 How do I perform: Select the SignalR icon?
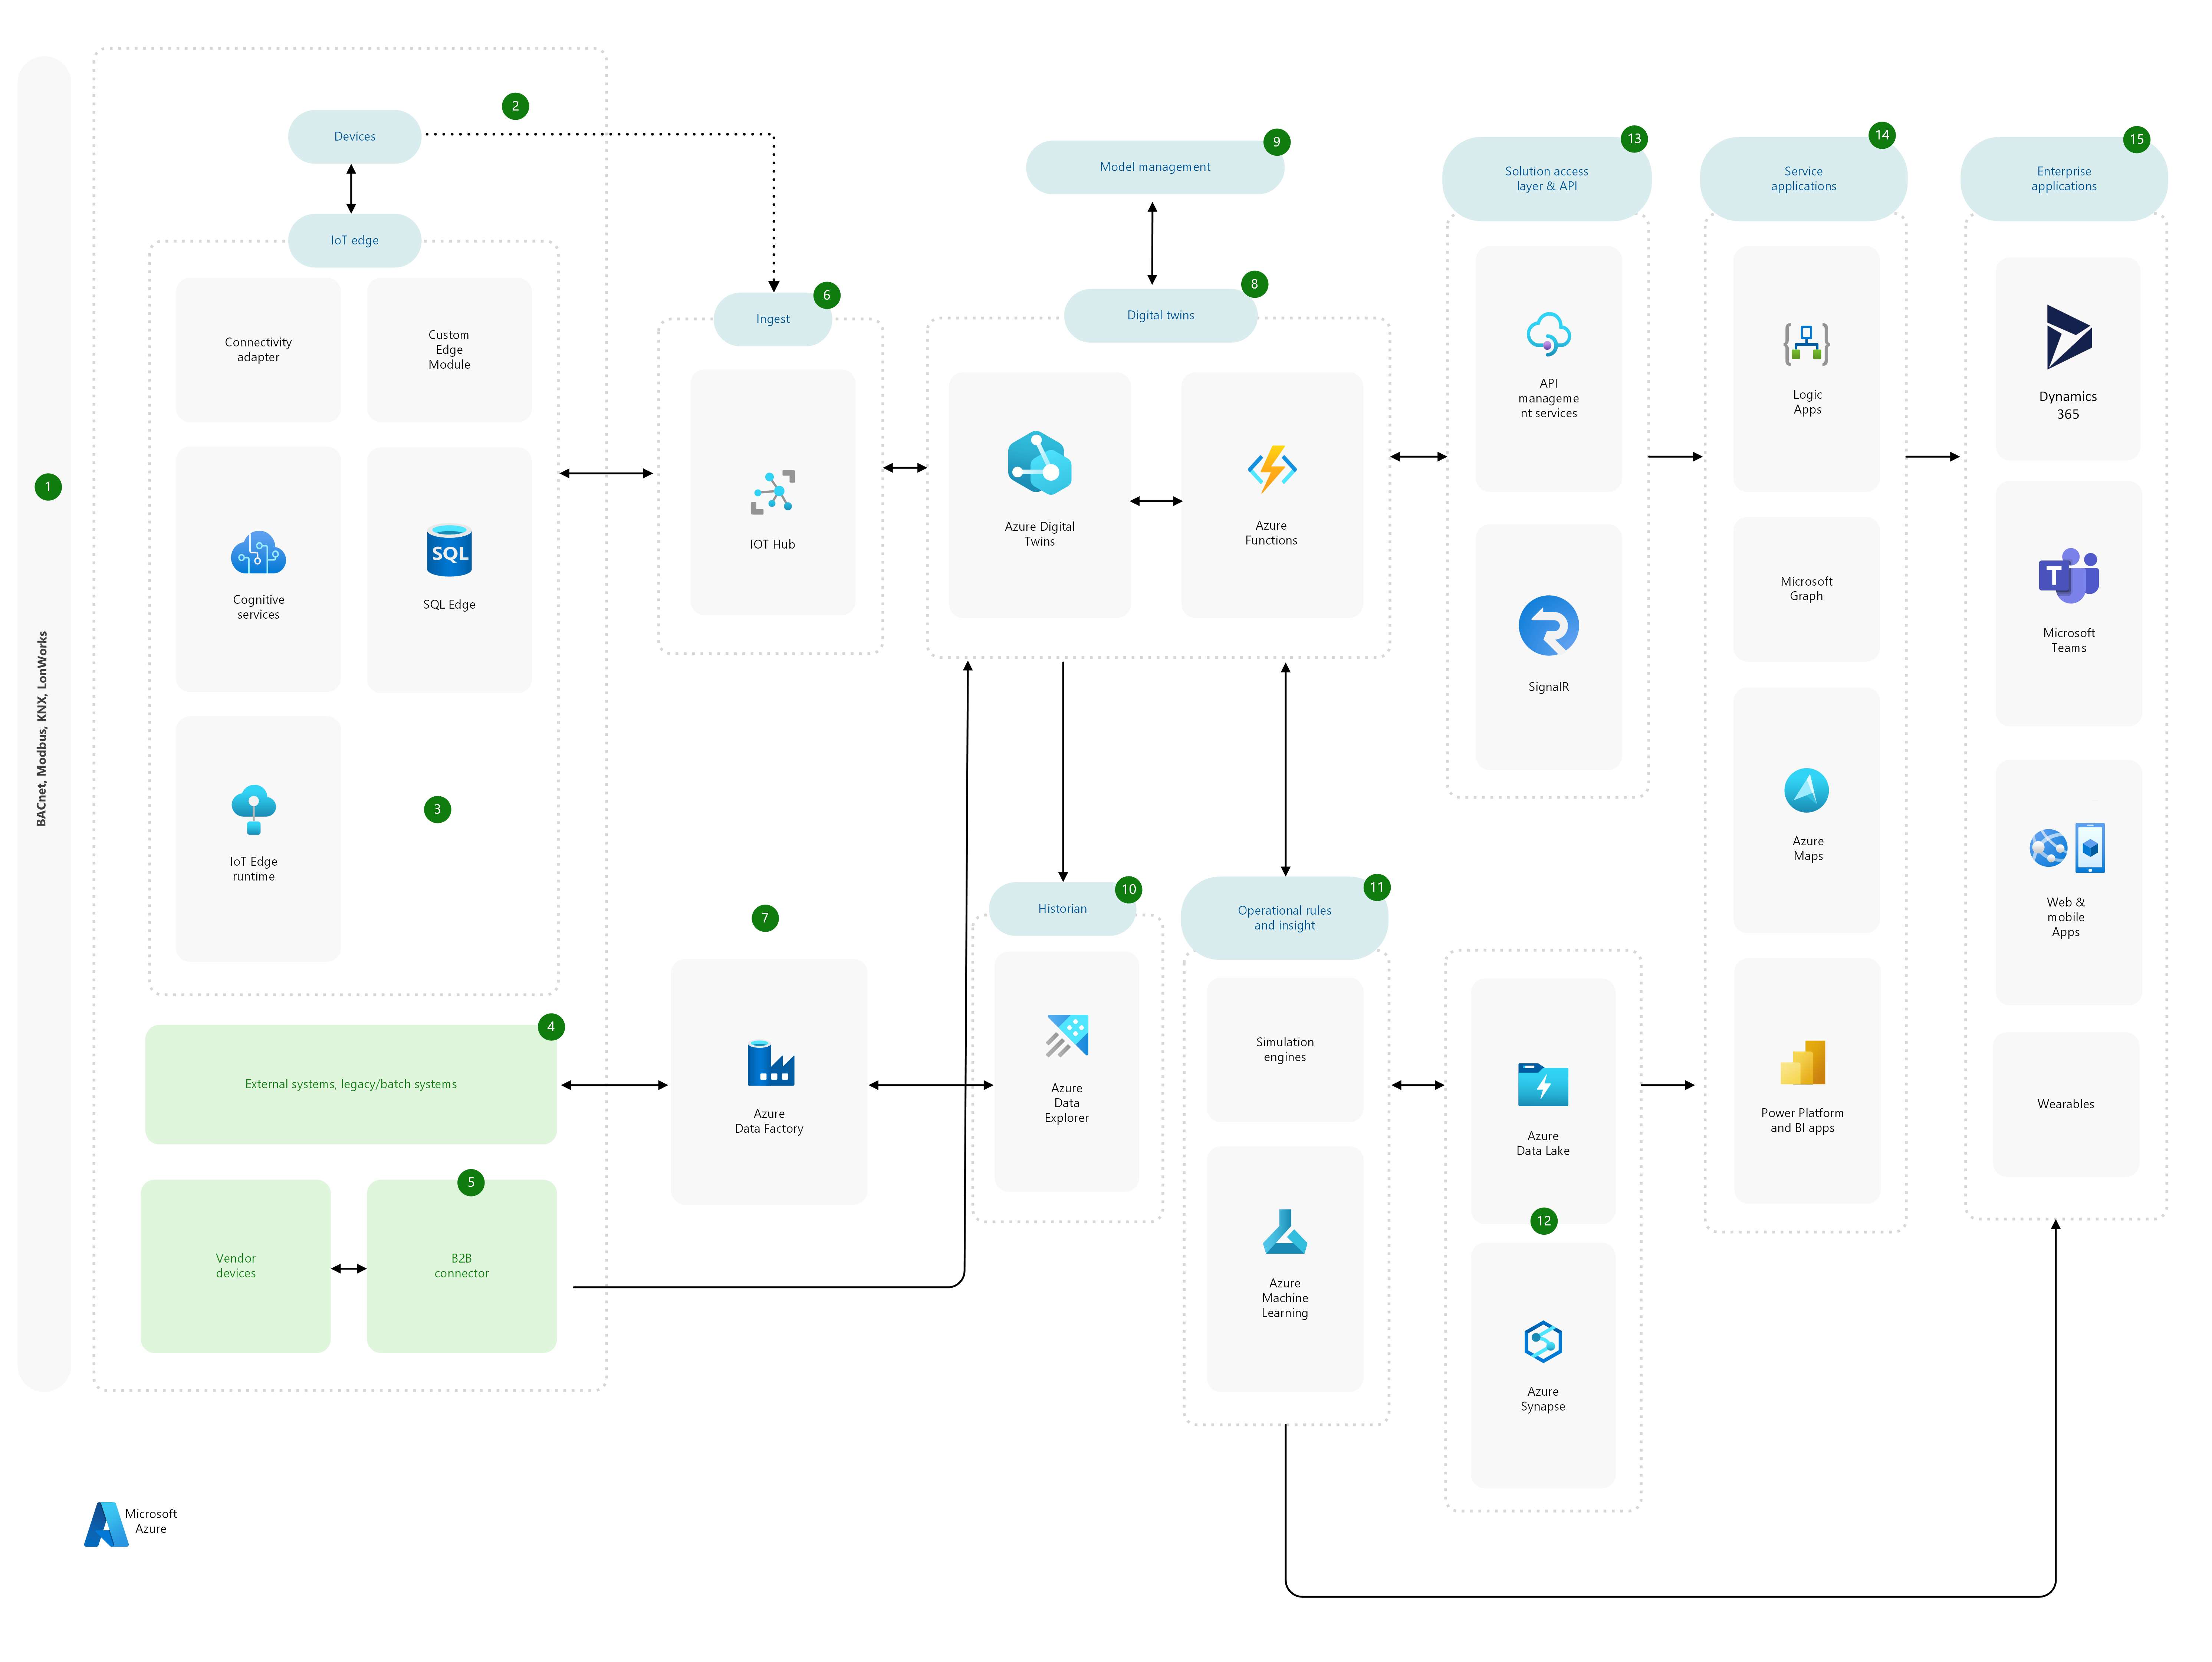tap(1548, 626)
